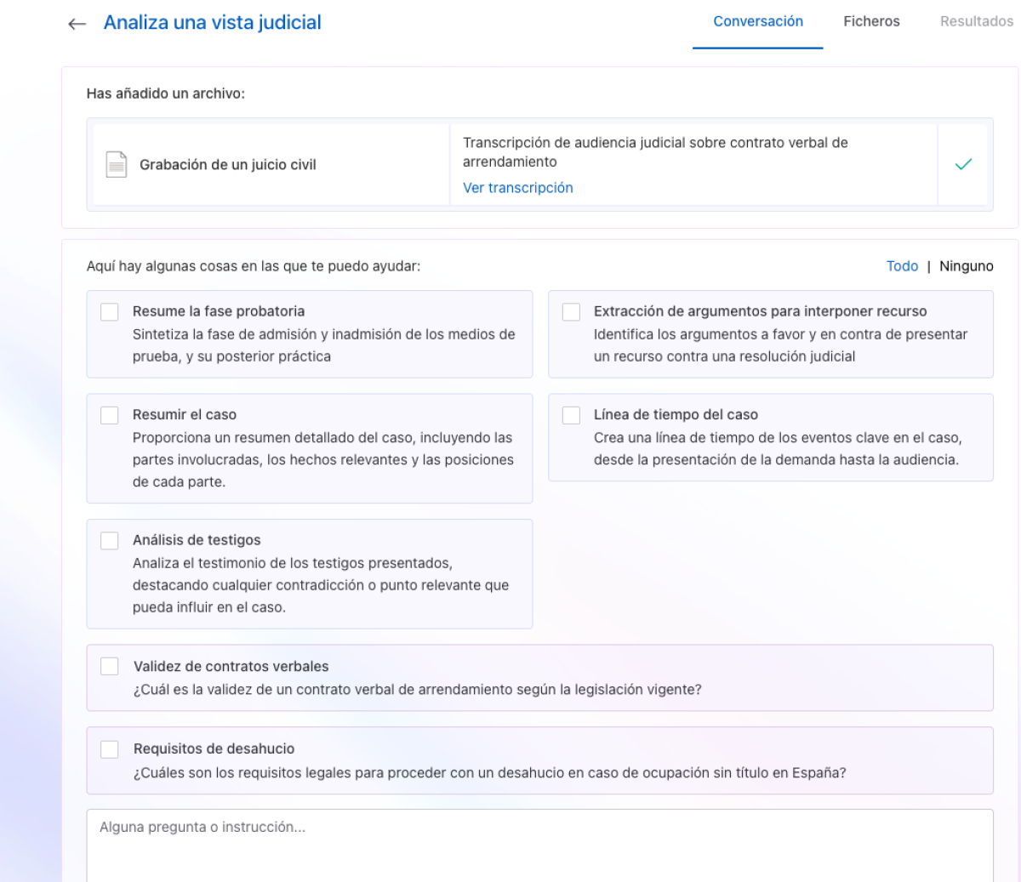Check the Resume la fase probatoria box
Image resolution: width=1021 pixels, height=882 pixels.
110,312
